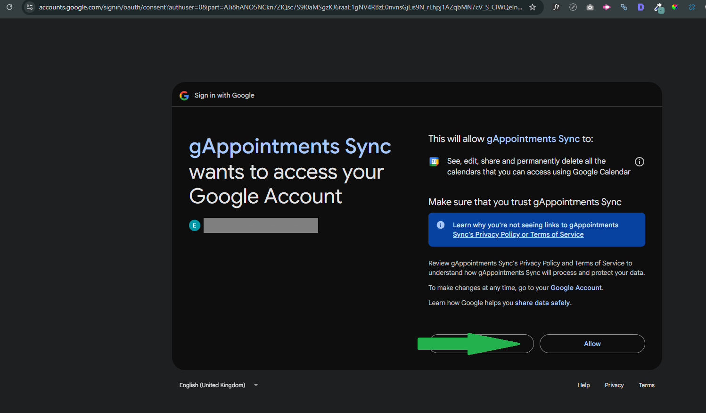
Task: Open the rainbow color wheel extension
Action: (x=675, y=7)
